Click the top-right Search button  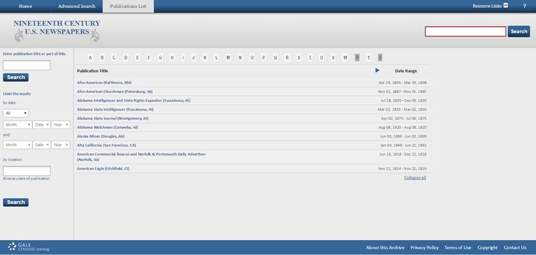pyautogui.click(x=519, y=32)
